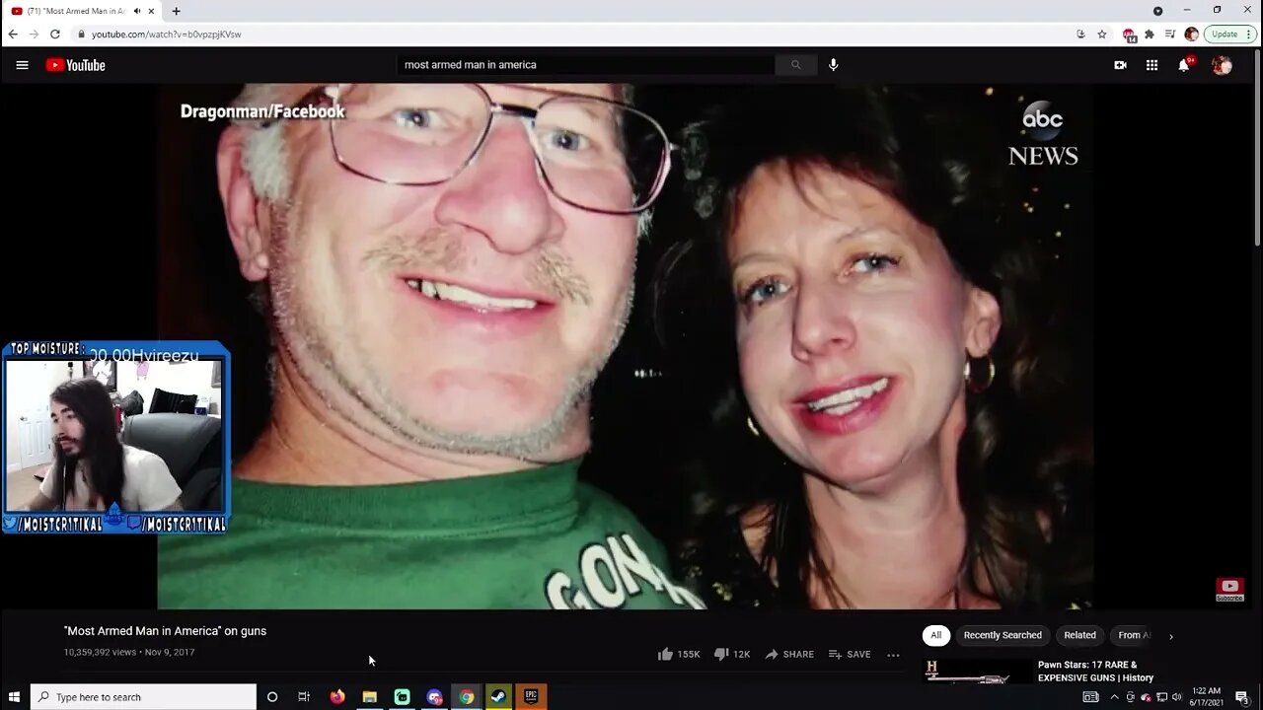Click the 10,359,392 views text

coord(100,653)
